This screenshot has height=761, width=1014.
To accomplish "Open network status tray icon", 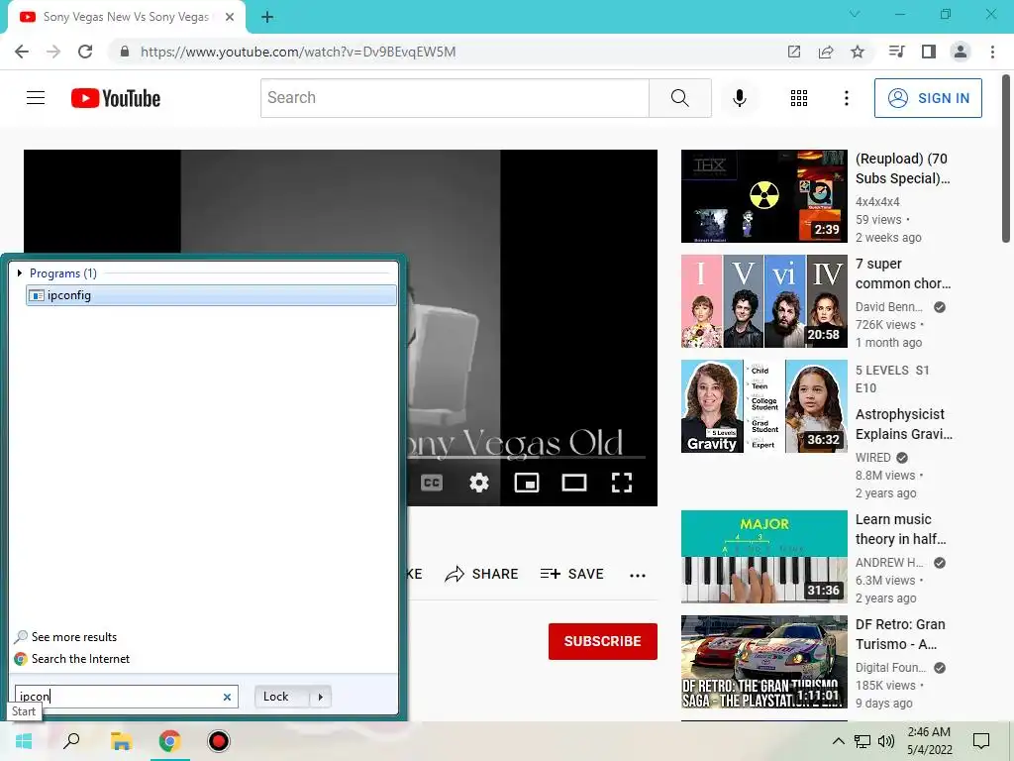I will pos(862,741).
